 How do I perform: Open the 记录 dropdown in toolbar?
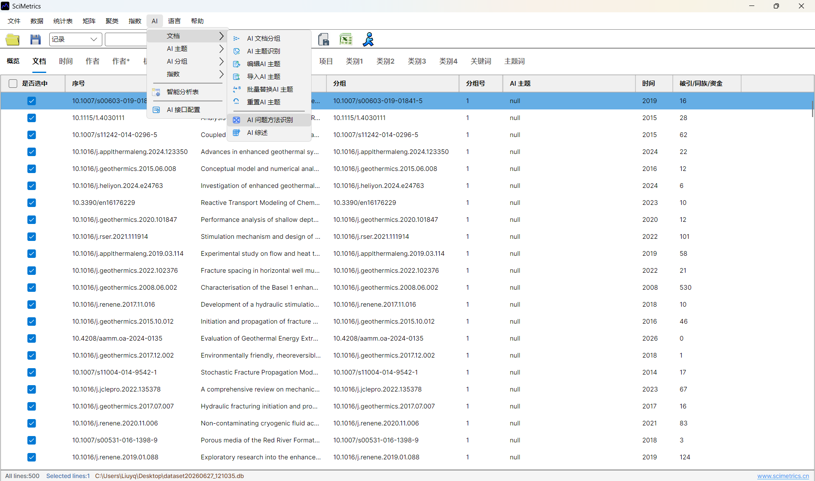click(x=76, y=39)
